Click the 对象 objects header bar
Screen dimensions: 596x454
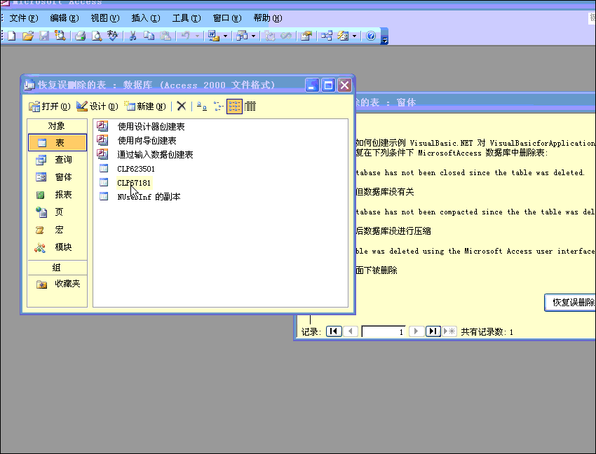point(57,125)
